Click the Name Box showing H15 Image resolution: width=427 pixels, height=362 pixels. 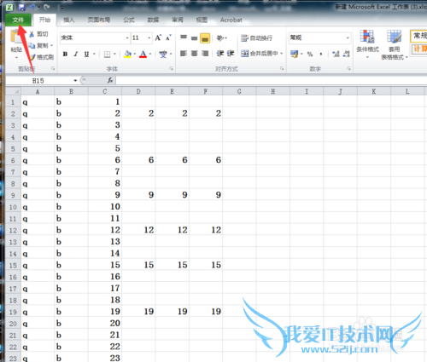click(x=38, y=81)
